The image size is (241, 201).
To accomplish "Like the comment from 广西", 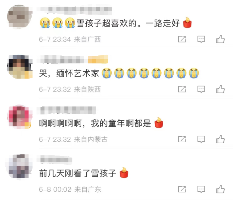I will pyautogui.click(x=220, y=39).
